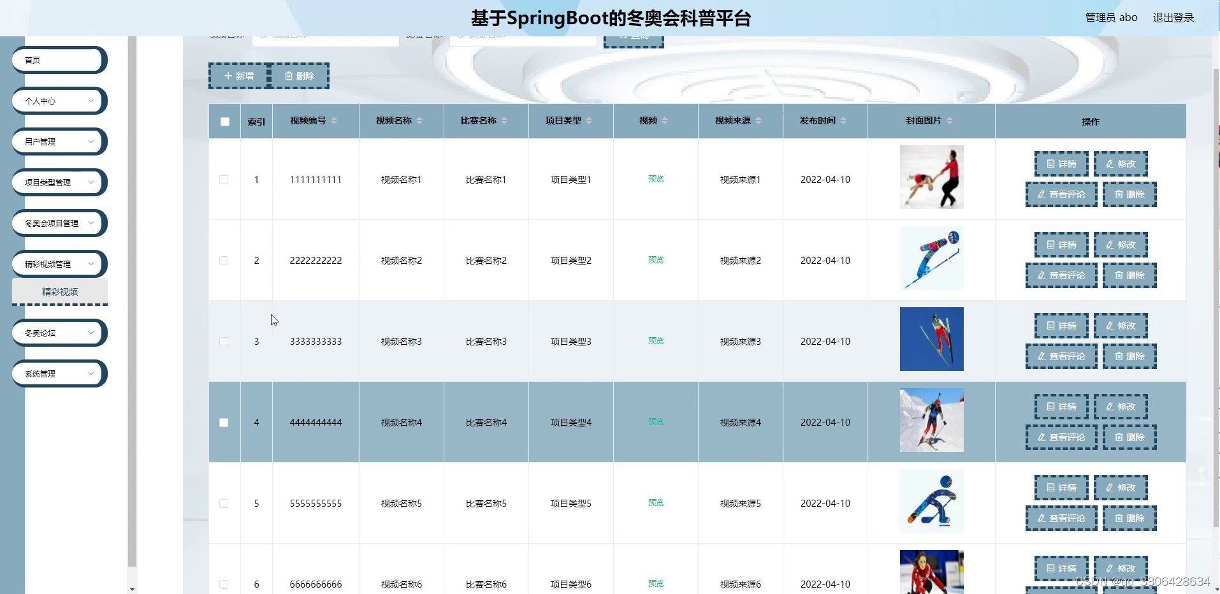
Task: Sort by 封面图片 column arrows
Action: (x=949, y=120)
